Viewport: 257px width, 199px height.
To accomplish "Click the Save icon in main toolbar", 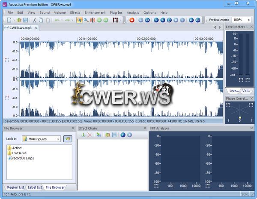I will click(x=25, y=20).
